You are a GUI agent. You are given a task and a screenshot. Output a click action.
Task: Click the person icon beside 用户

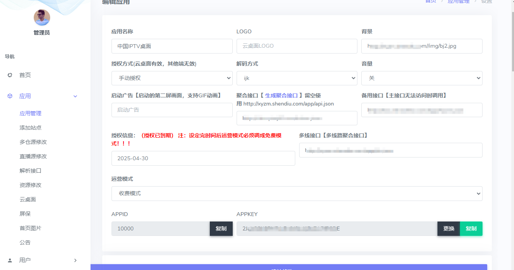tap(10, 260)
